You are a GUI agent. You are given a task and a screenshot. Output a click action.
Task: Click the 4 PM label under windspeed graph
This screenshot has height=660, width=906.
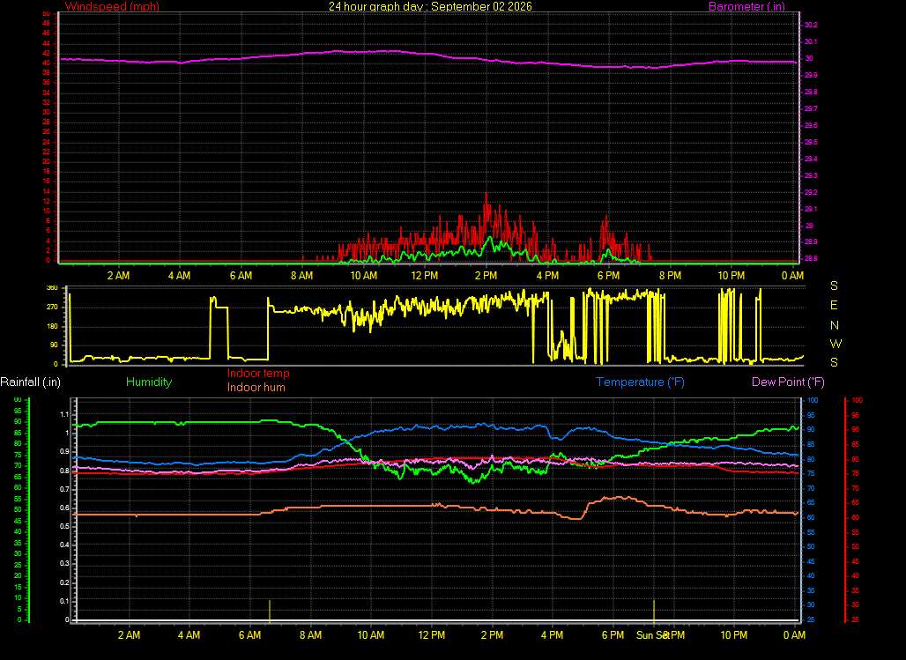547,276
